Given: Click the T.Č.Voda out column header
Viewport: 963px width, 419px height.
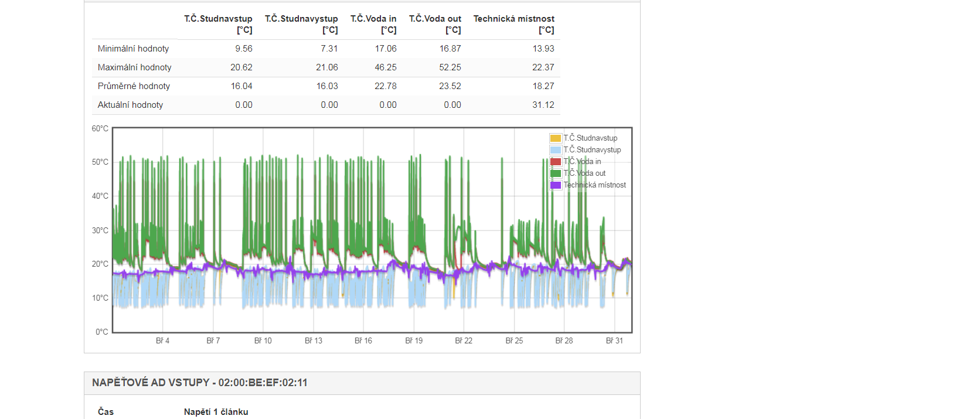Looking at the screenshot, I should tap(435, 24).
